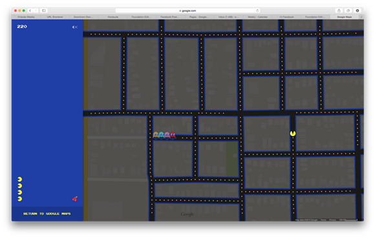Click the cherry bonus icon in sidebar
Image resolution: width=375 pixels, height=237 pixels.
(x=75, y=199)
